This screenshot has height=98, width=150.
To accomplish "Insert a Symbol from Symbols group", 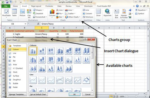I will pos(140,14).
